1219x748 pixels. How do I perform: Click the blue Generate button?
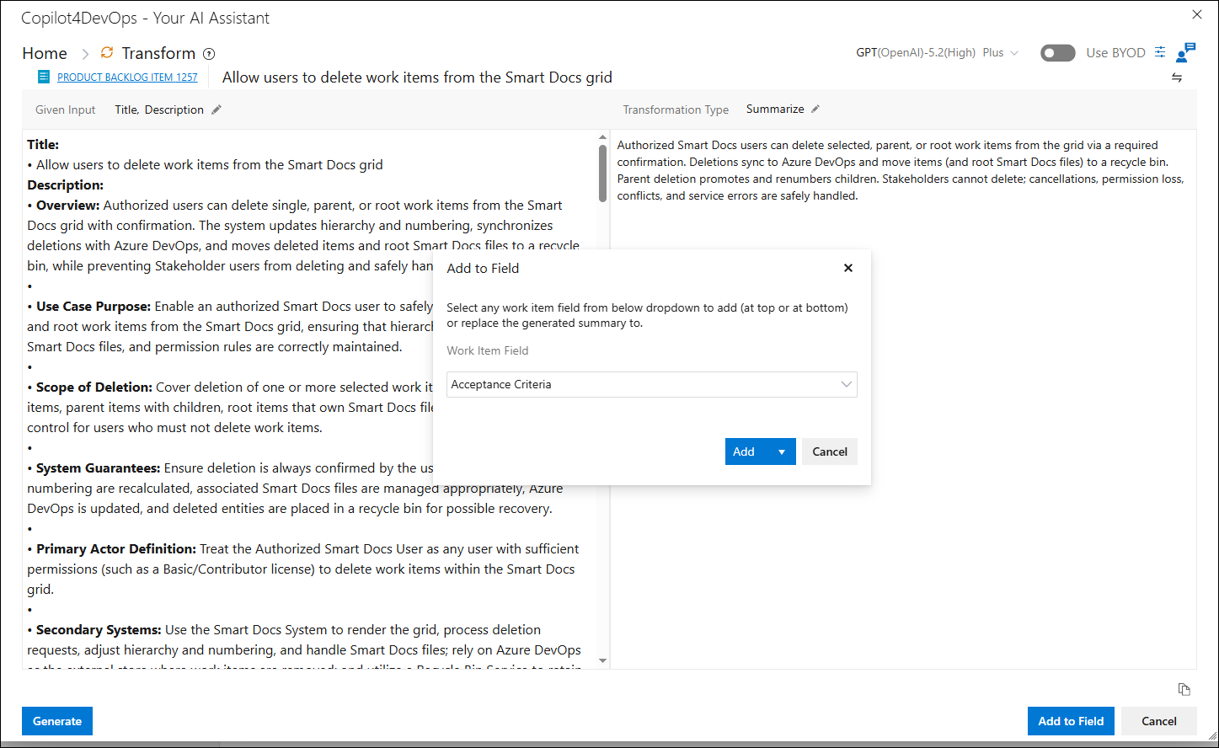[x=57, y=721]
